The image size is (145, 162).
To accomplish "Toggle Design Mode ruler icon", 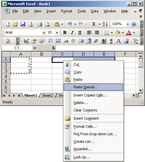I will pos(26,41).
